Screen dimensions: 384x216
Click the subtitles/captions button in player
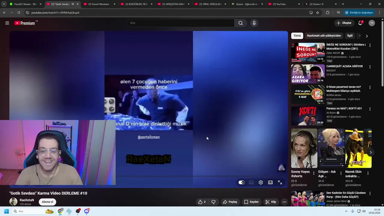[x=251, y=182]
